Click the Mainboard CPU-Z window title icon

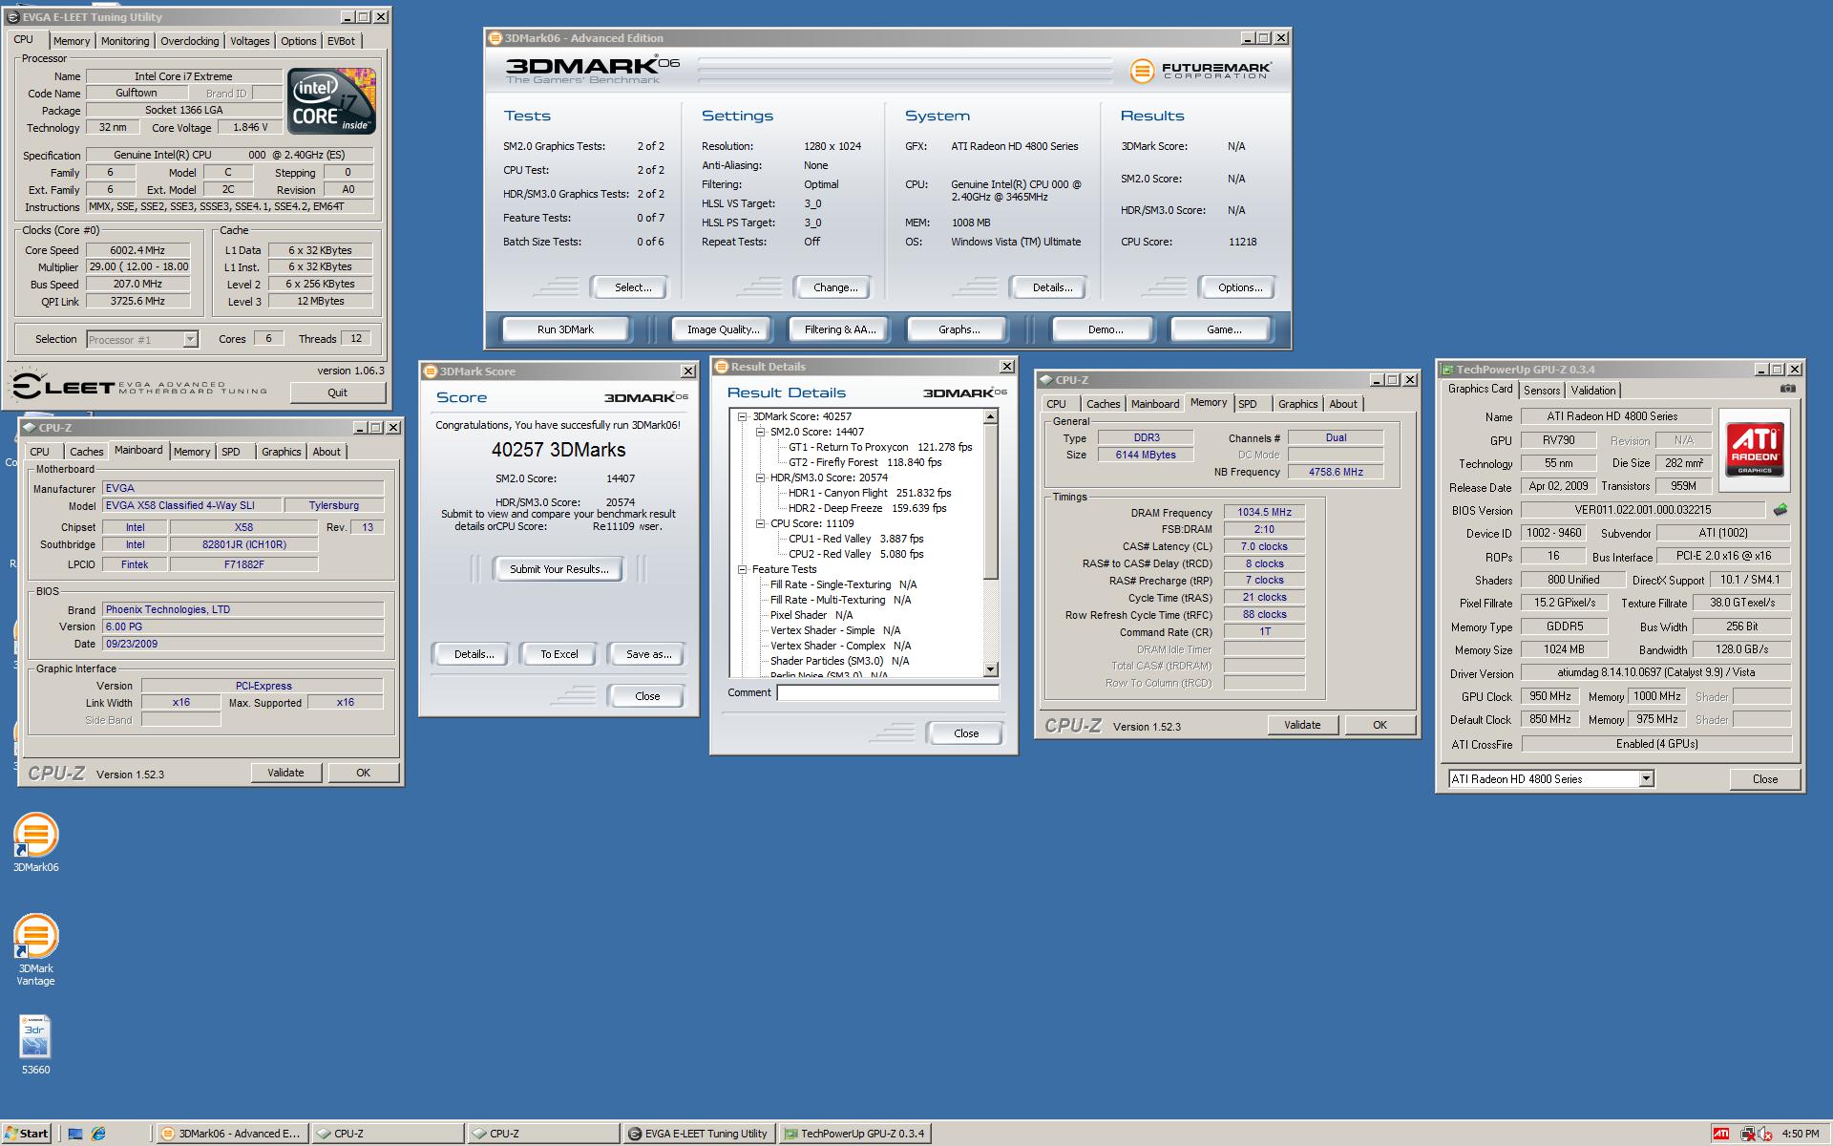pyautogui.click(x=31, y=428)
